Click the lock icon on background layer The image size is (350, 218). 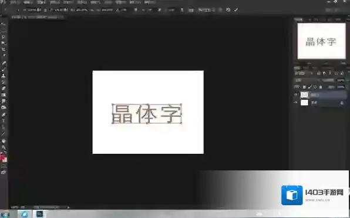point(342,103)
